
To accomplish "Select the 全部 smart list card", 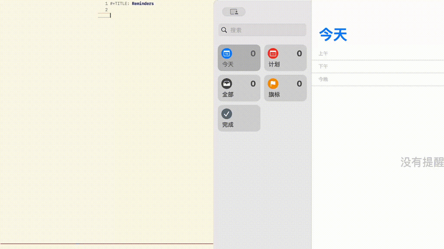I will [239, 87].
